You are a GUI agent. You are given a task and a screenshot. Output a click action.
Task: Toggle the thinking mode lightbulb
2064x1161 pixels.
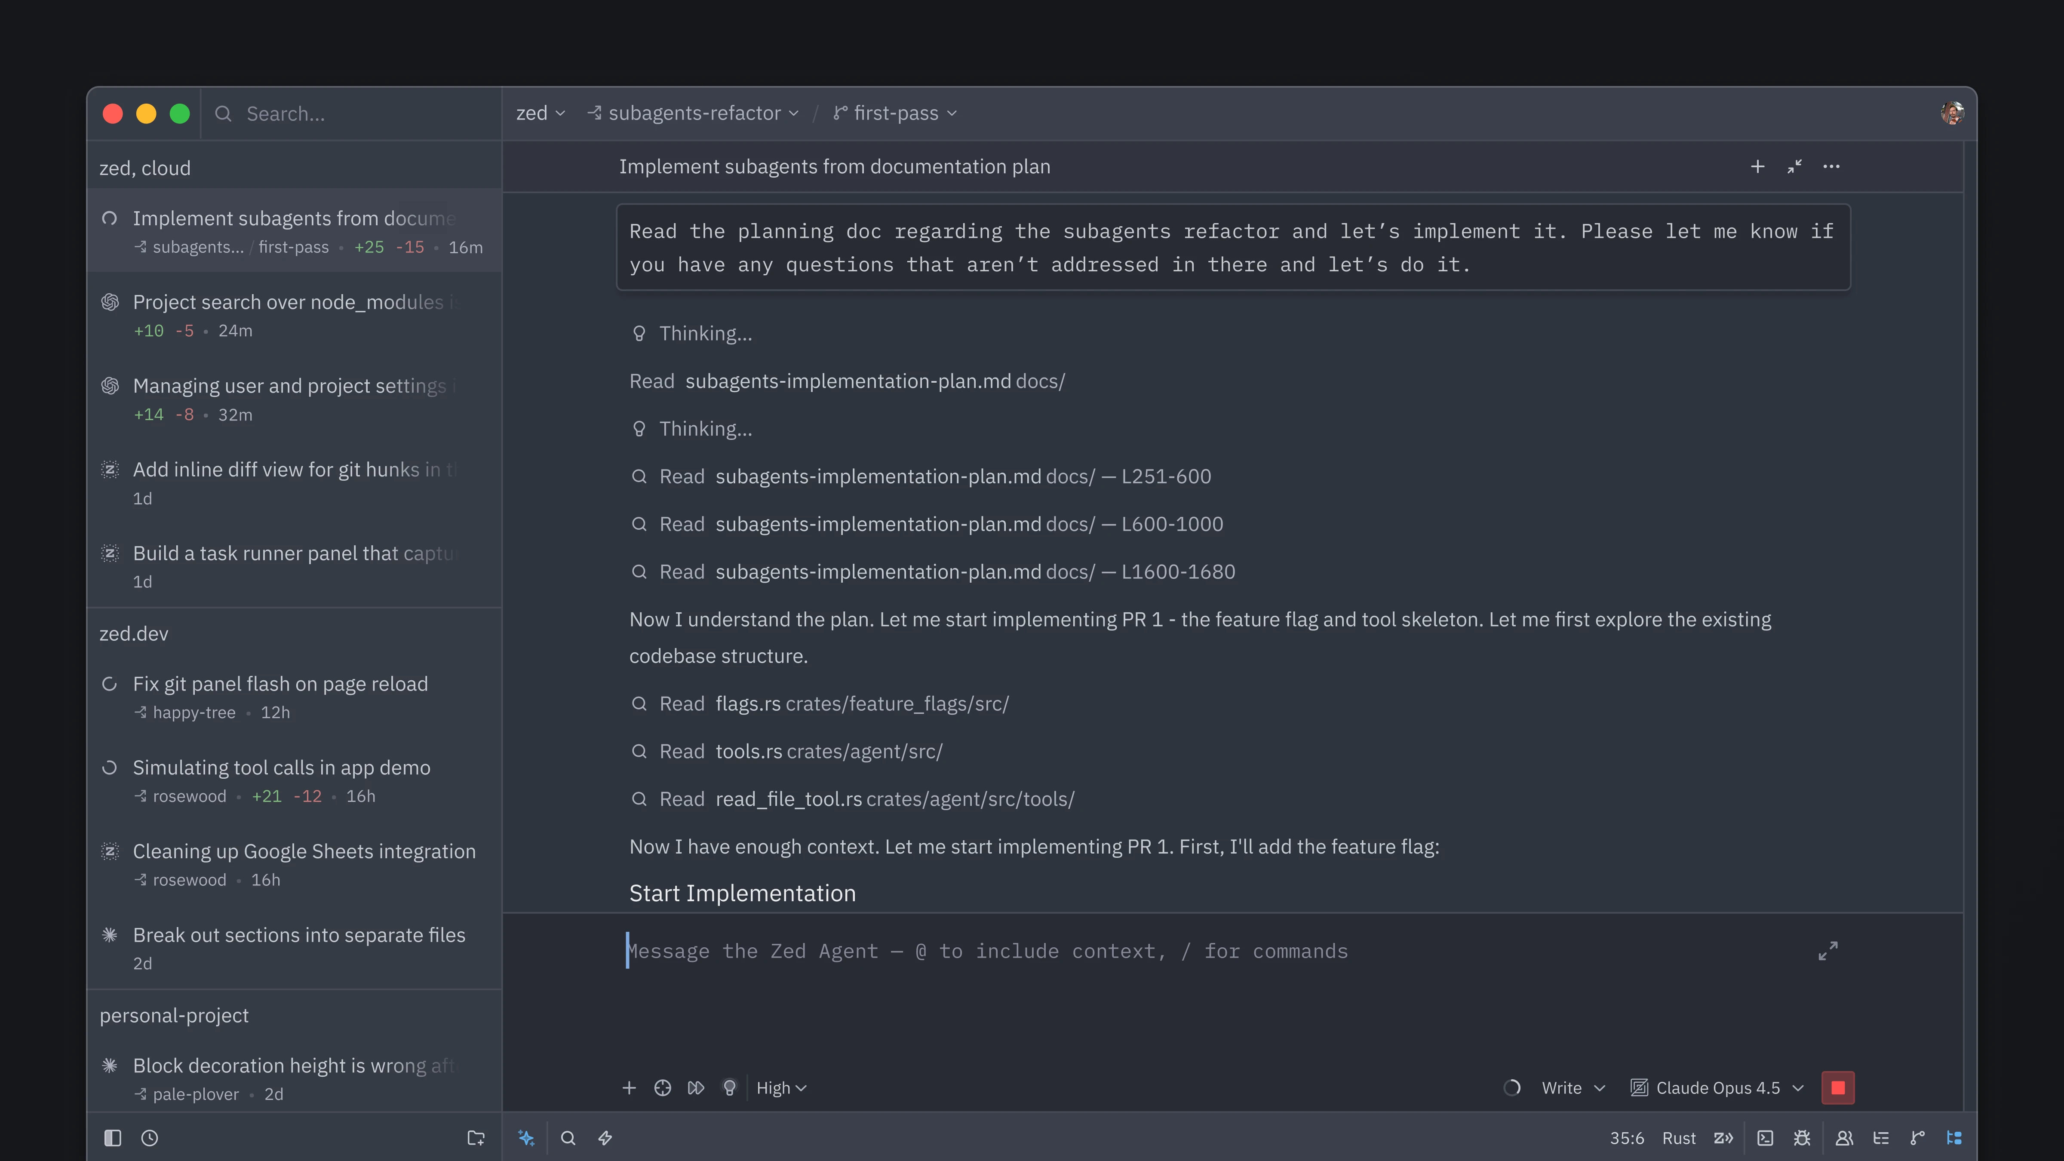[x=729, y=1087]
